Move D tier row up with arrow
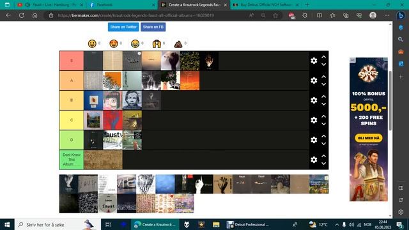This screenshot has width=409, height=230. (x=324, y=136)
